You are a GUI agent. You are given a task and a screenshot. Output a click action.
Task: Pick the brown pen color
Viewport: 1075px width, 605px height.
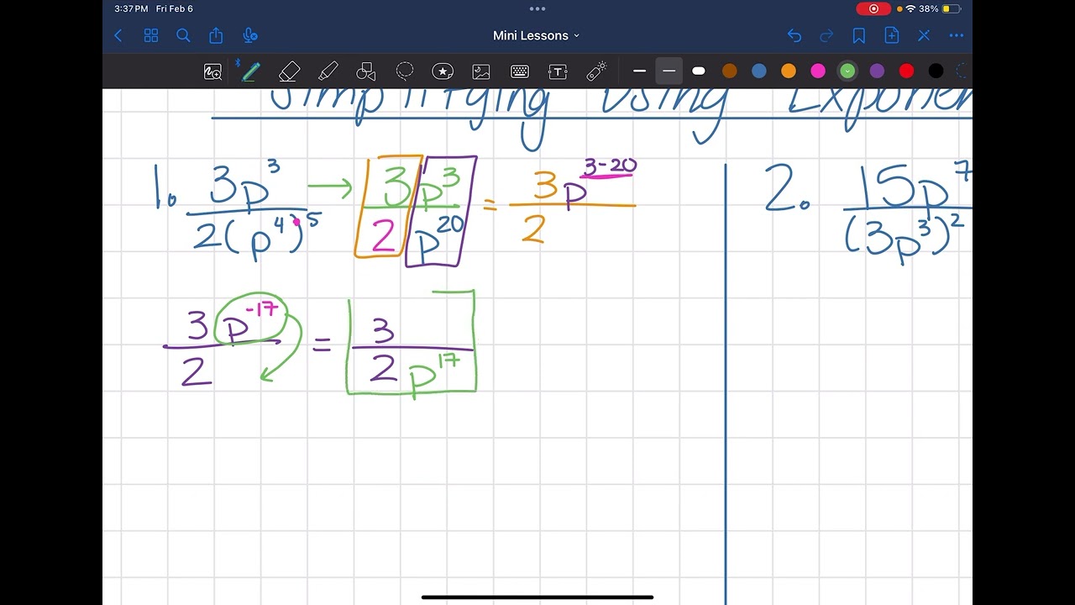729,71
